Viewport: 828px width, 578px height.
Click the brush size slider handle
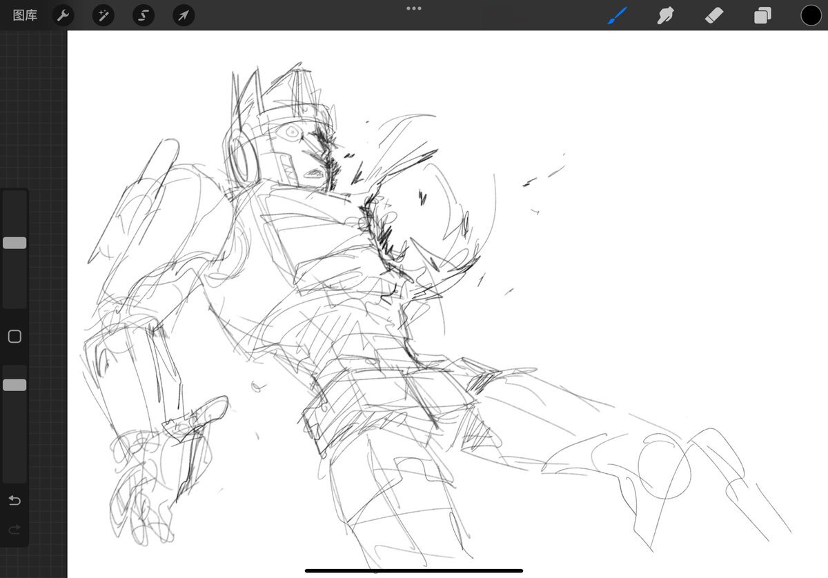pyautogui.click(x=14, y=243)
